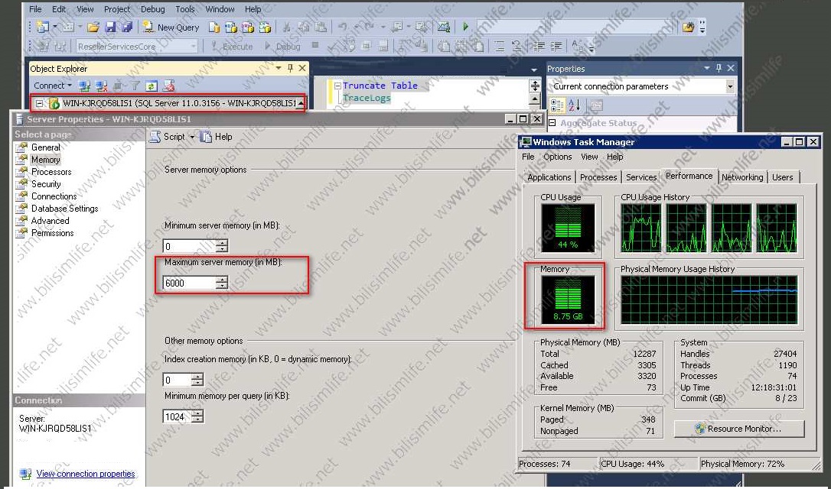This screenshot has height=489, width=831.
Task: Click the Analysis Services MDX Query icon
Action: (230, 27)
